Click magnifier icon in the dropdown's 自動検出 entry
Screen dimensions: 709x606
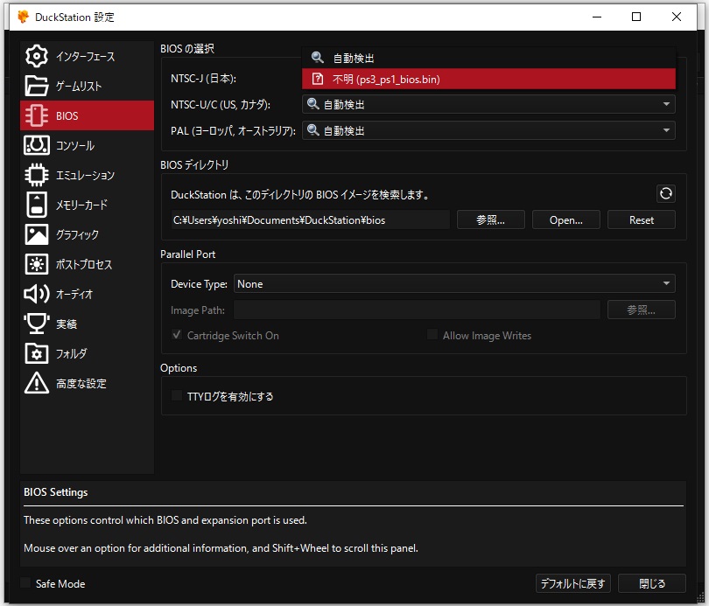[318, 58]
